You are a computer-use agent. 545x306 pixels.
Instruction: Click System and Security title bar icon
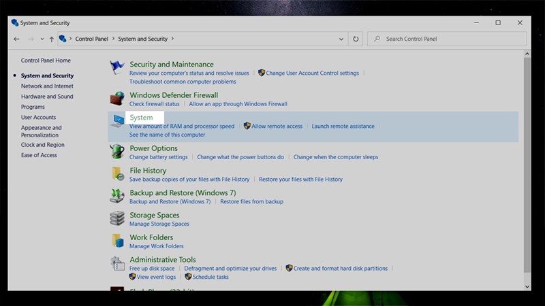[x=14, y=22]
